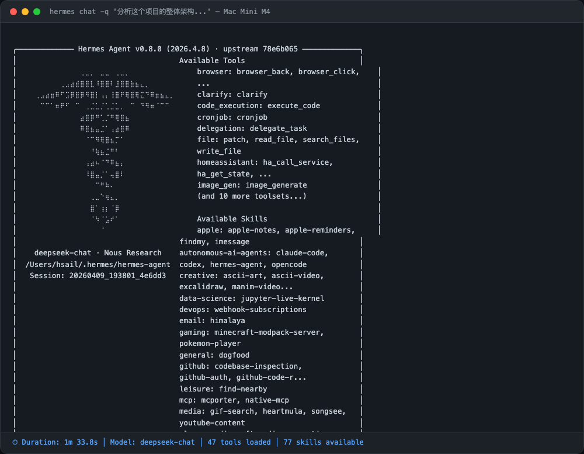This screenshot has width=584, height=454.
Task: Click the 'ha_get_state, ...' line
Action: 234,174
